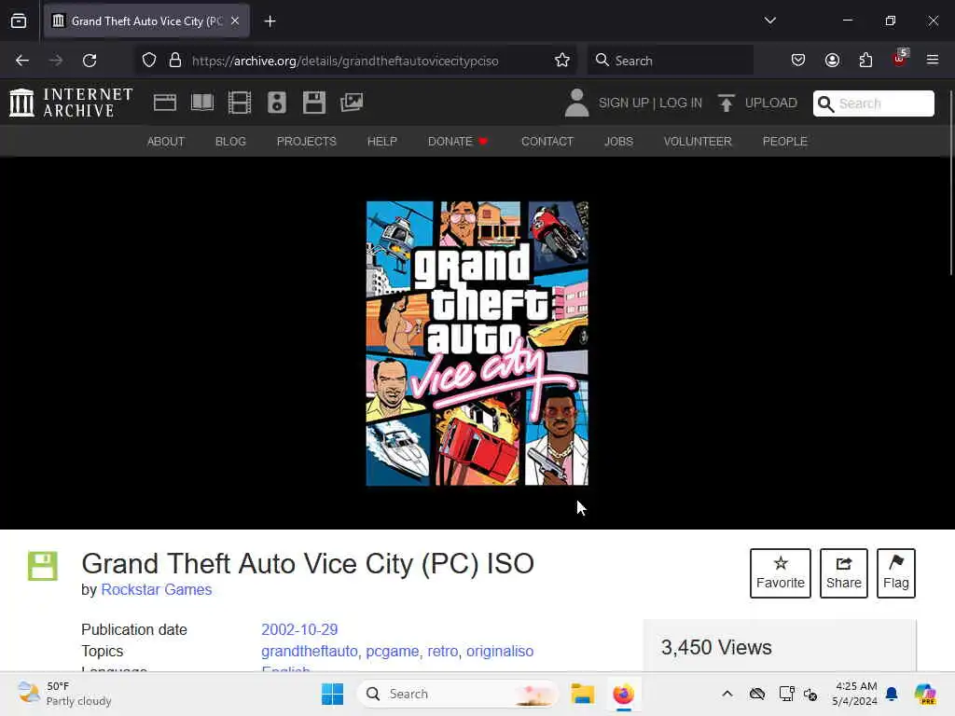
Task: Select the Grand Theft Auto Vice City tab
Action: coord(146,21)
